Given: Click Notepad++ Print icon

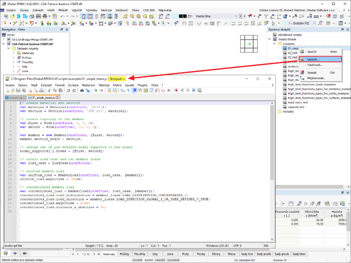Looking at the screenshot, I should 42,90.
